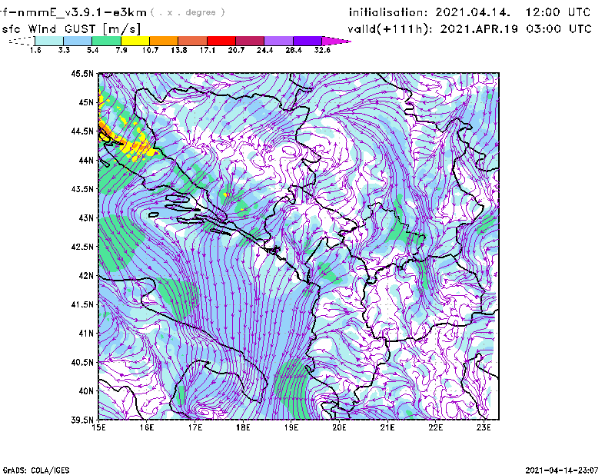Click the legend value 32.6
The image size is (615, 475).
pyautogui.click(x=322, y=50)
